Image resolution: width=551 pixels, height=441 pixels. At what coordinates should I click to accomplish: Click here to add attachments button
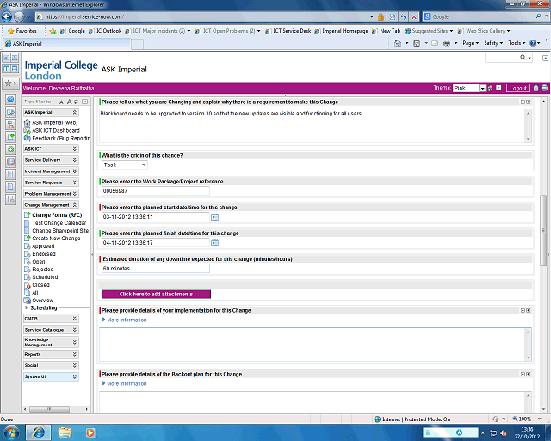156,294
